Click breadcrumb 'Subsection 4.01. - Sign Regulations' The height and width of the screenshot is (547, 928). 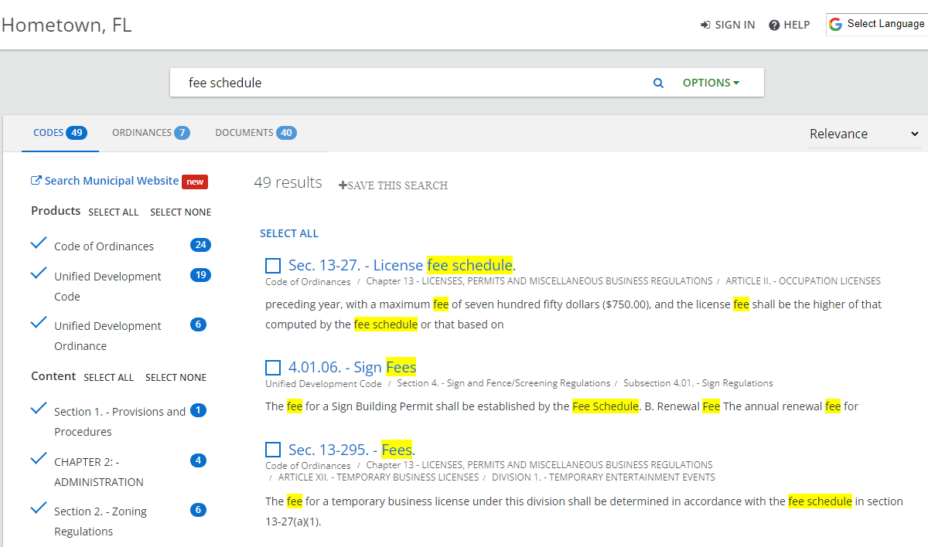698,383
